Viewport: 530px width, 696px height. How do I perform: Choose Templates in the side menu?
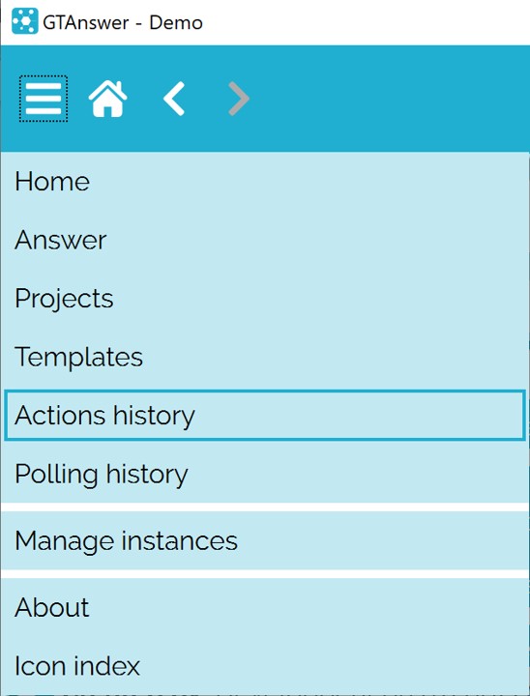(265, 357)
